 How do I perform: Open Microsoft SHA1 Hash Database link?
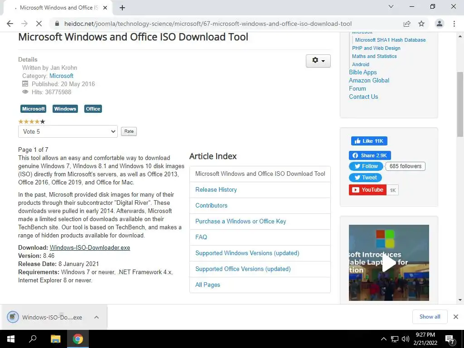coord(390,40)
